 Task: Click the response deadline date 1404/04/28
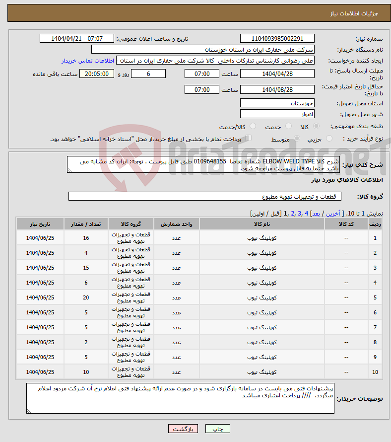(x=277, y=74)
